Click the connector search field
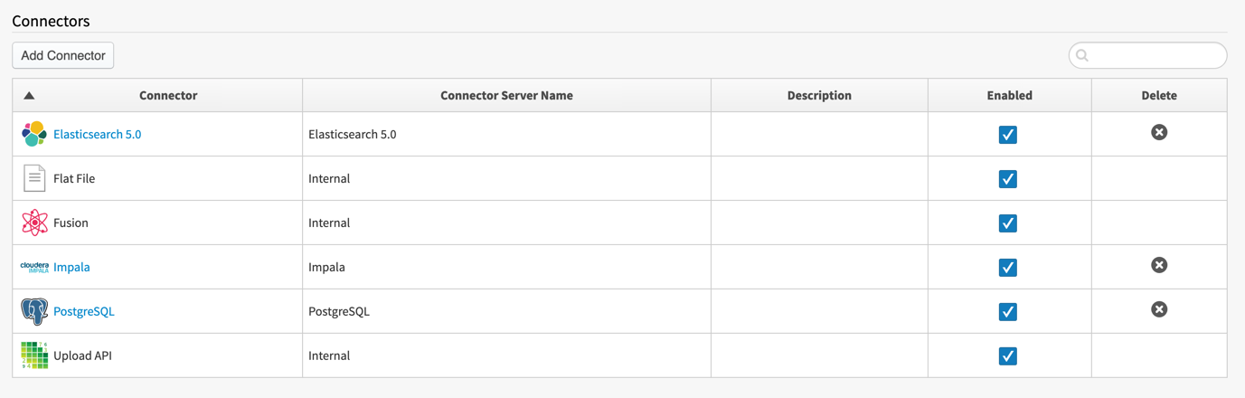1245x398 pixels. click(x=1147, y=55)
